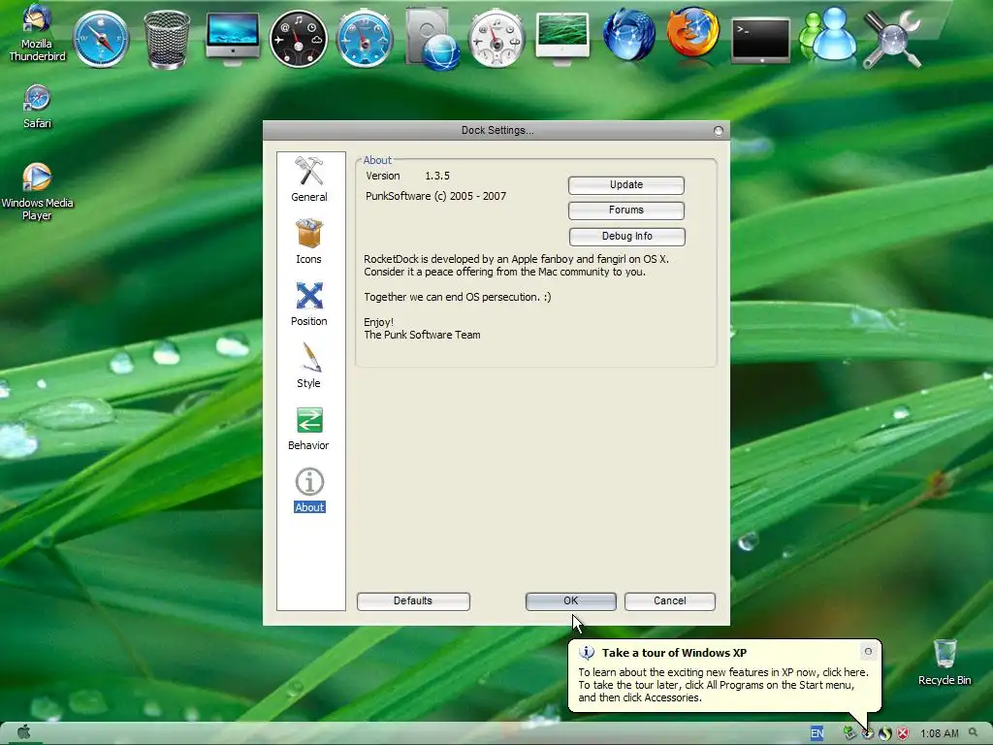993x745 pixels.
Task: Open the hard drive with globe dock icon
Action: click(x=432, y=39)
